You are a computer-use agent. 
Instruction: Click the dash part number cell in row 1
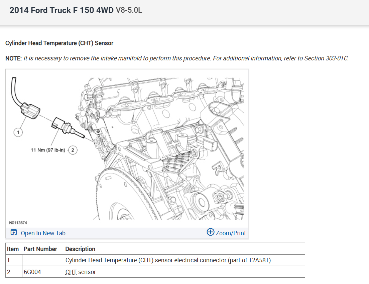[43, 260]
